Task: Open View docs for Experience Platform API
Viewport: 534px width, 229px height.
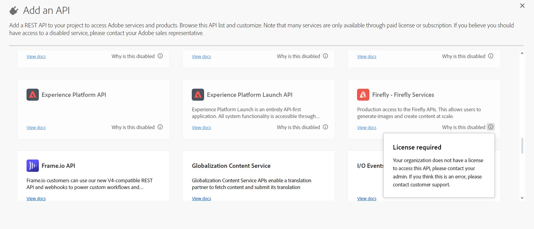Action: point(36,128)
